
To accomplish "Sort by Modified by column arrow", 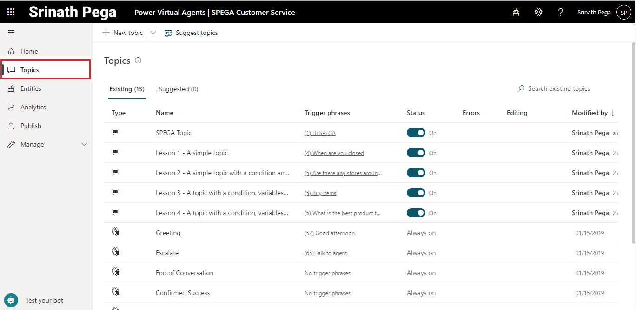I will [x=613, y=113].
